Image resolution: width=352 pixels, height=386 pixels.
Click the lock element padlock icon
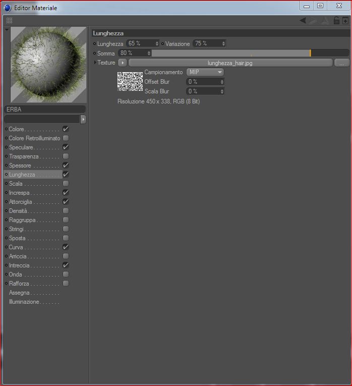tap(336, 20)
